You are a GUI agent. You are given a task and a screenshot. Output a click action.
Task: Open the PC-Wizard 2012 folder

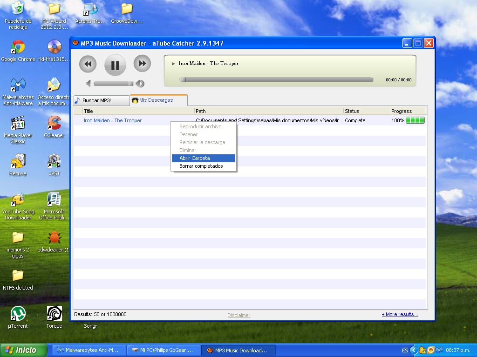[x=54, y=15]
